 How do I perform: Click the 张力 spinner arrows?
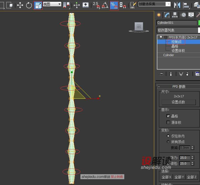pyautogui.click(x=193, y=158)
